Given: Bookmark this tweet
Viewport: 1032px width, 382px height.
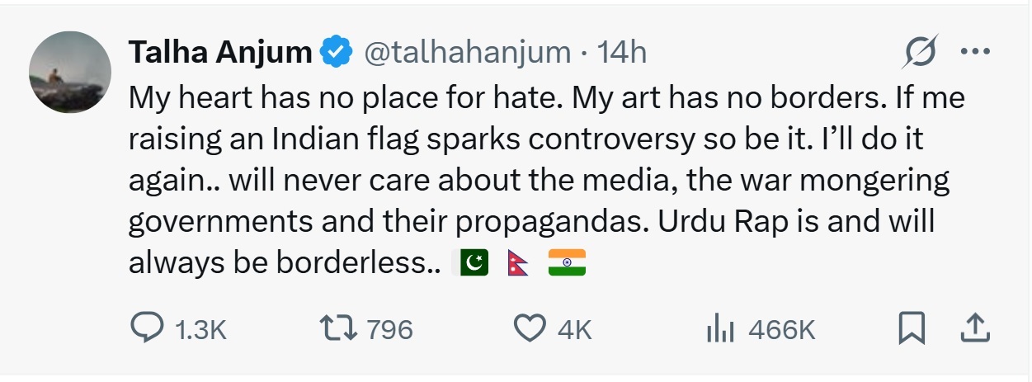Looking at the screenshot, I should 911,329.
